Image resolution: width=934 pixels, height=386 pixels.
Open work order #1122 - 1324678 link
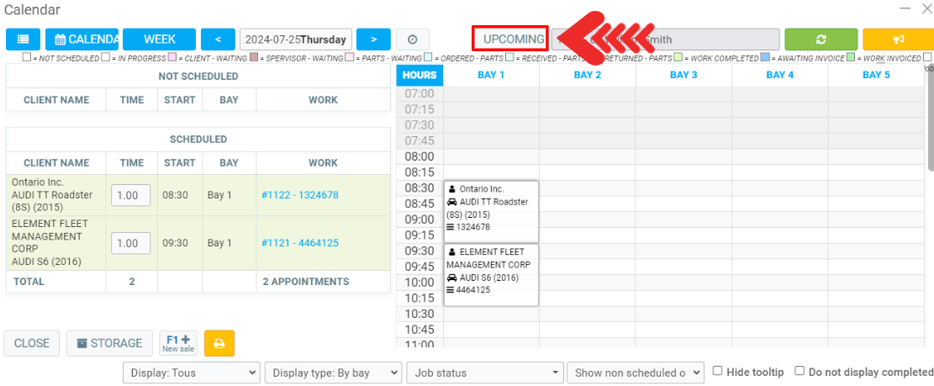(299, 195)
